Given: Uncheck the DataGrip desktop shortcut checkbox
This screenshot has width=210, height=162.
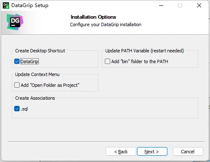Looking at the screenshot, I should (x=17, y=61).
